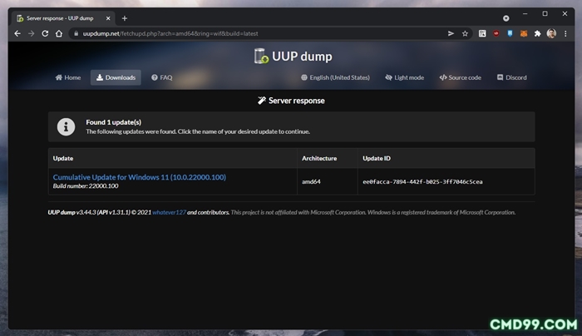582x336 pixels.
Task: Select the Server response - UUP dump tab
Action: [x=63, y=18]
